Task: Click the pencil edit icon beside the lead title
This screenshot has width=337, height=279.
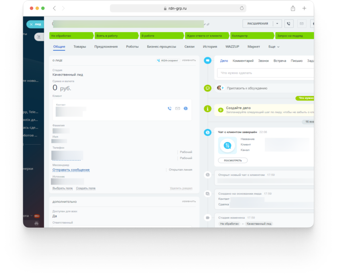Action: (x=208, y=24)
